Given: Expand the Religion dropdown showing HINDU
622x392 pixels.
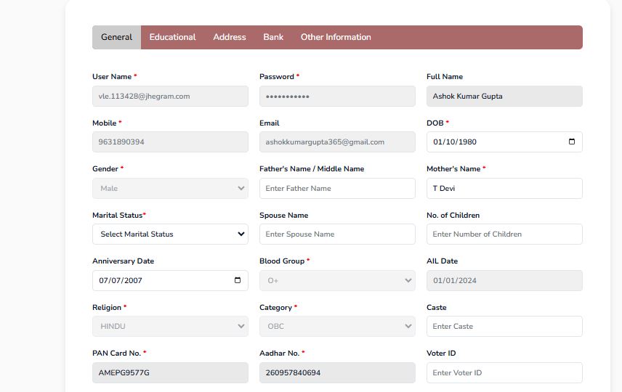Looking at the screenshot, I should pos(170,326).
